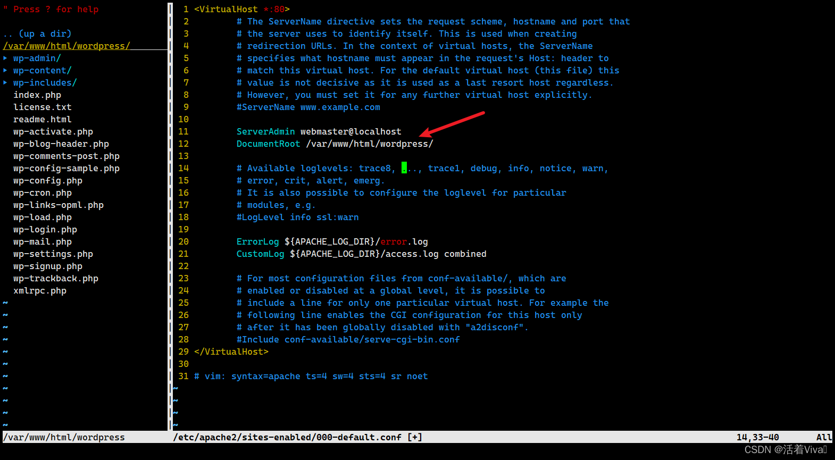Viewport: 835px width, 460px height.
Task: Open index.php in the file tree
Action: click(x=37, y=95)
